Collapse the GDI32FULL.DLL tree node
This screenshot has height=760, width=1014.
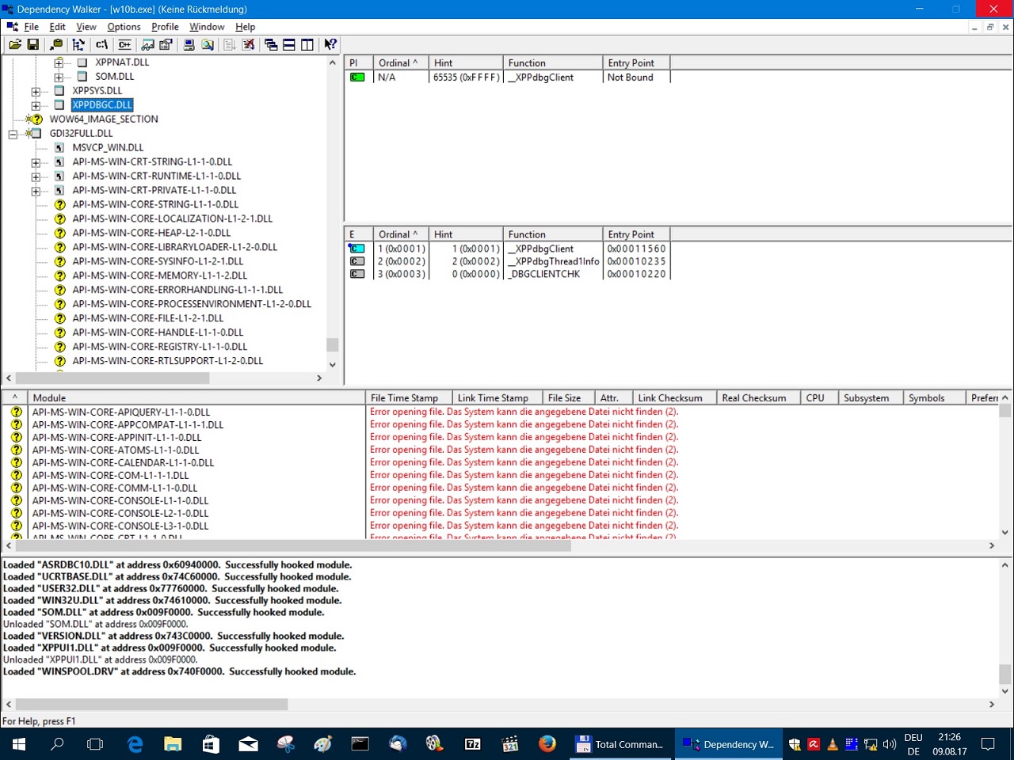pos(13,134)
